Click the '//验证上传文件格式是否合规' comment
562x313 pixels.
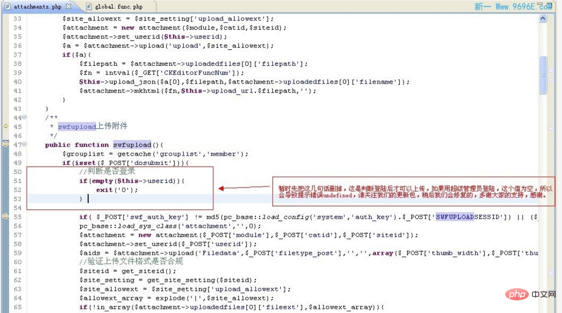[x=131, y=262]
